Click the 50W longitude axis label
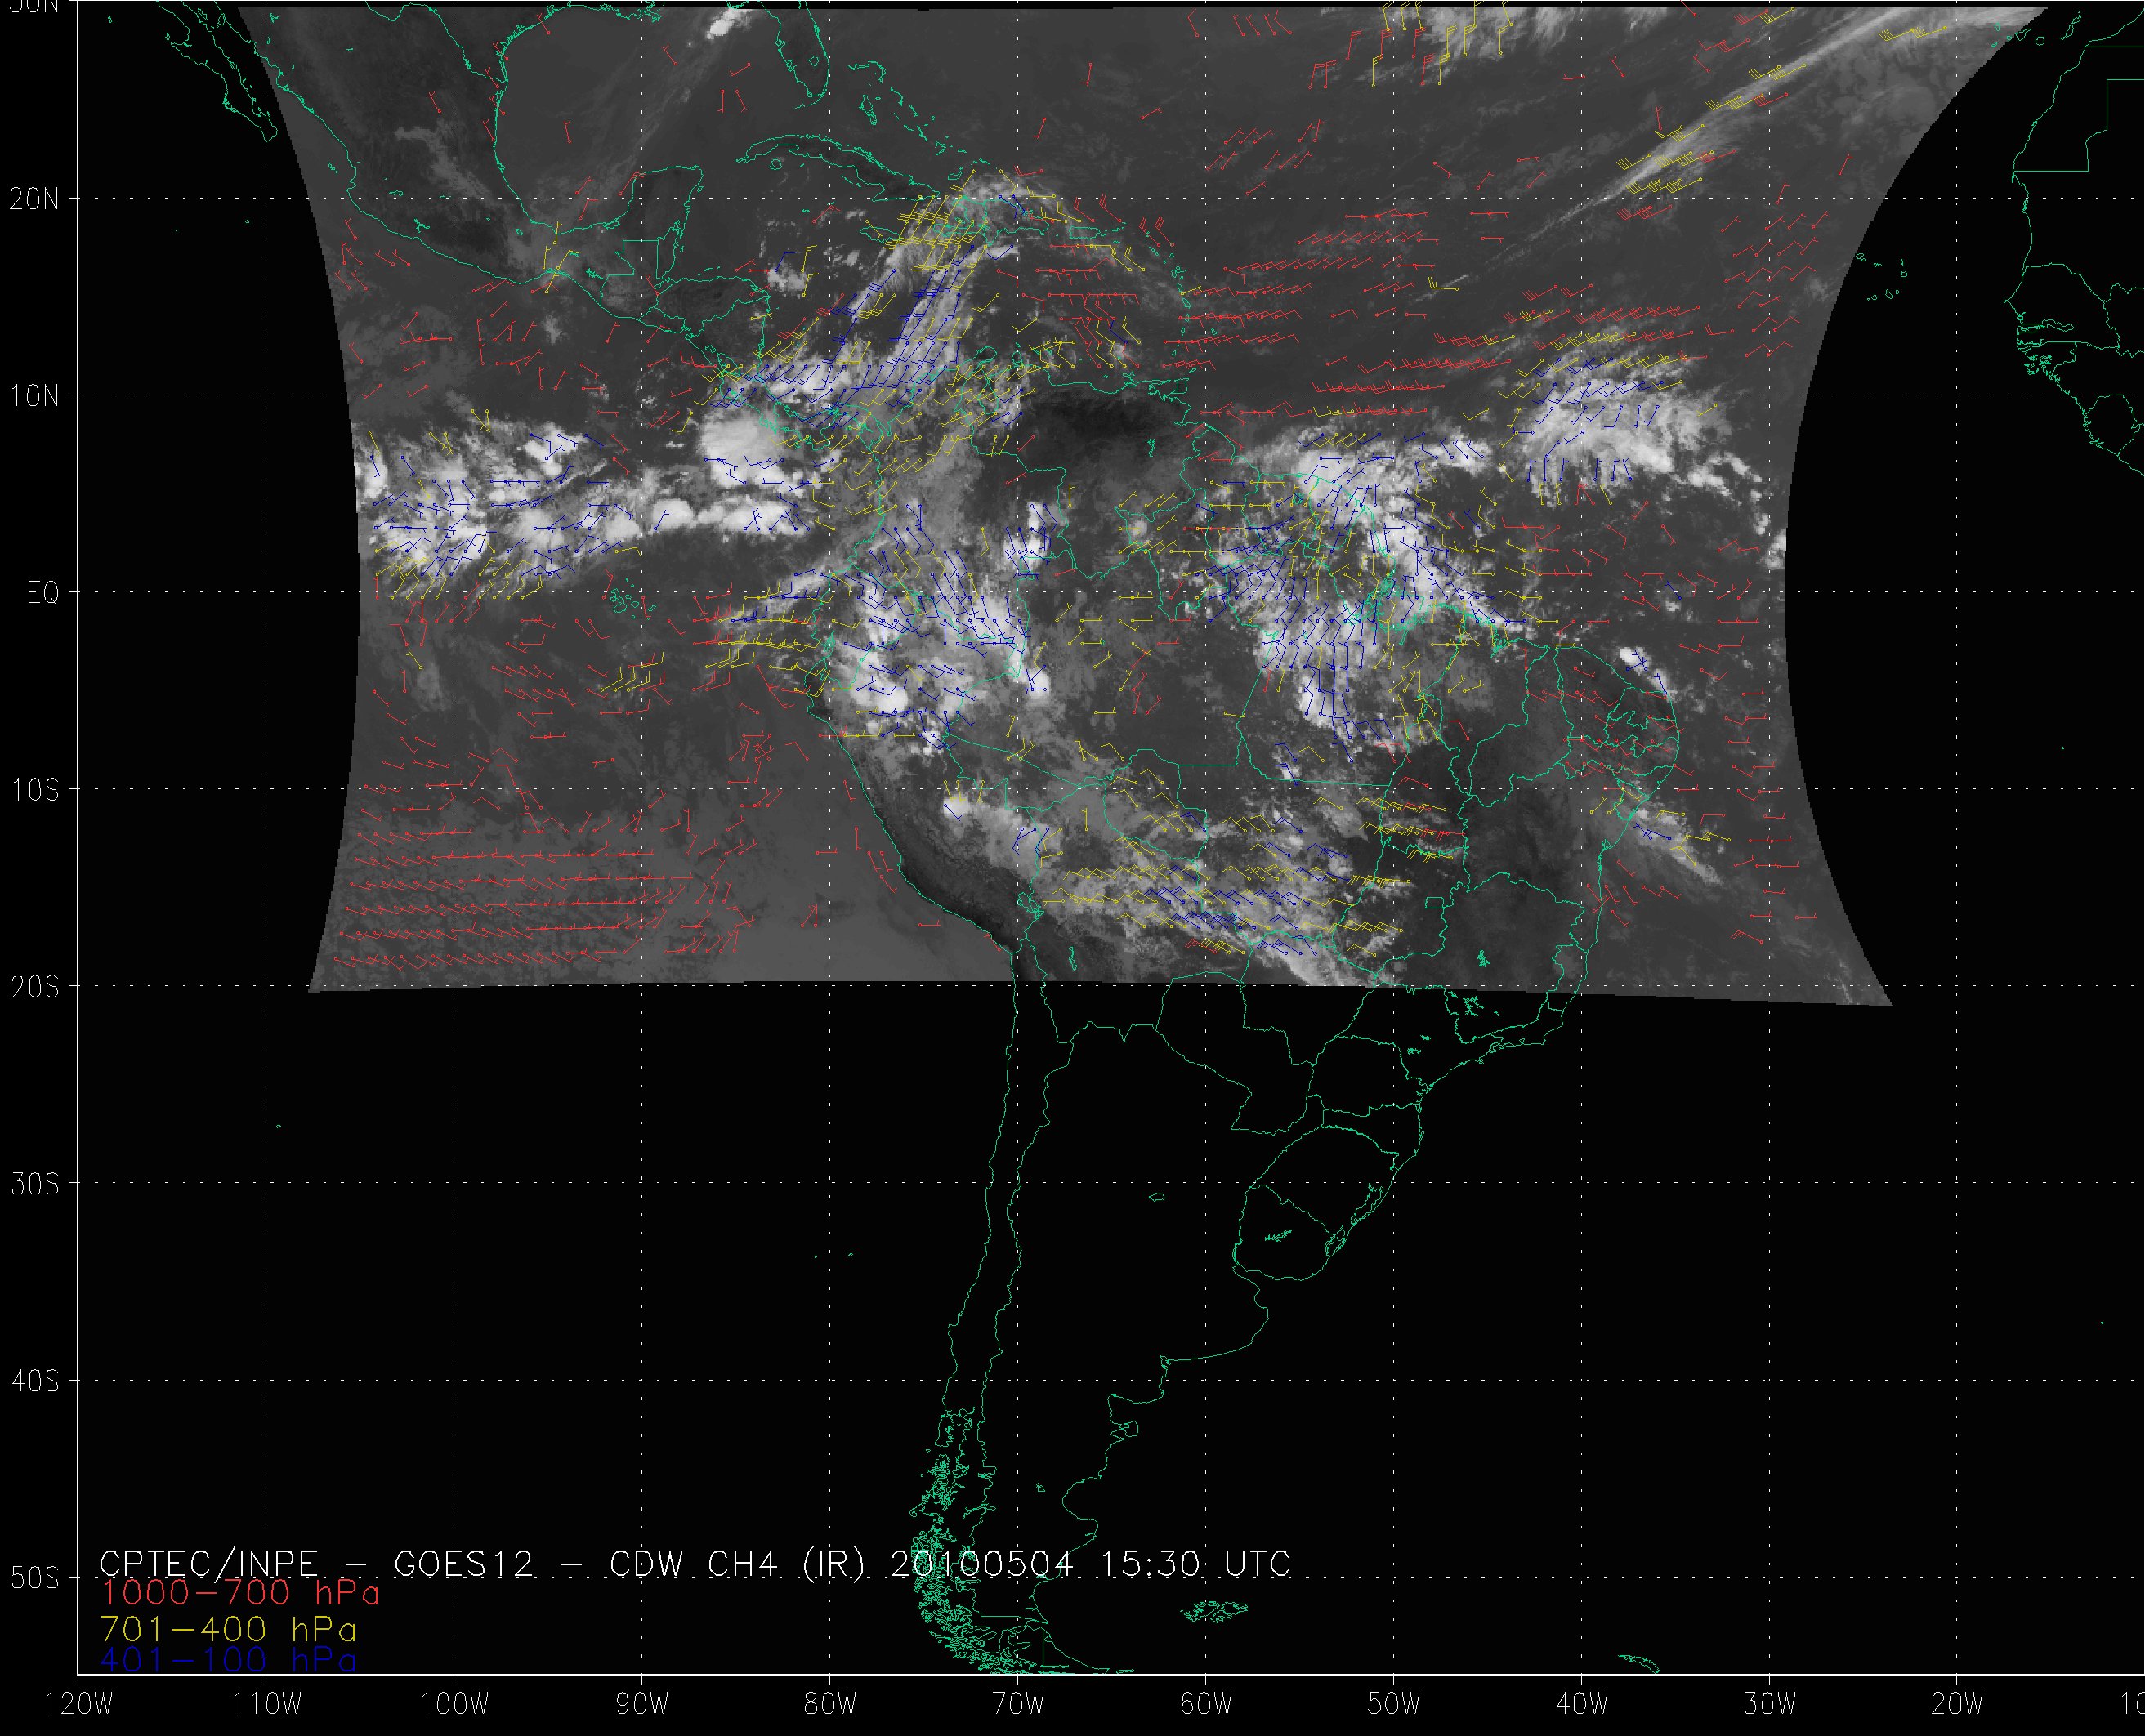 [1394, 1705]
